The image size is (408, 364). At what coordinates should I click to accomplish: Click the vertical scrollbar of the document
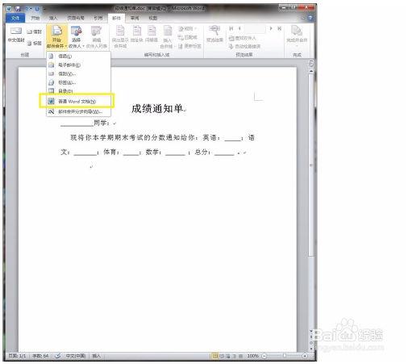[x=311, y=199]
